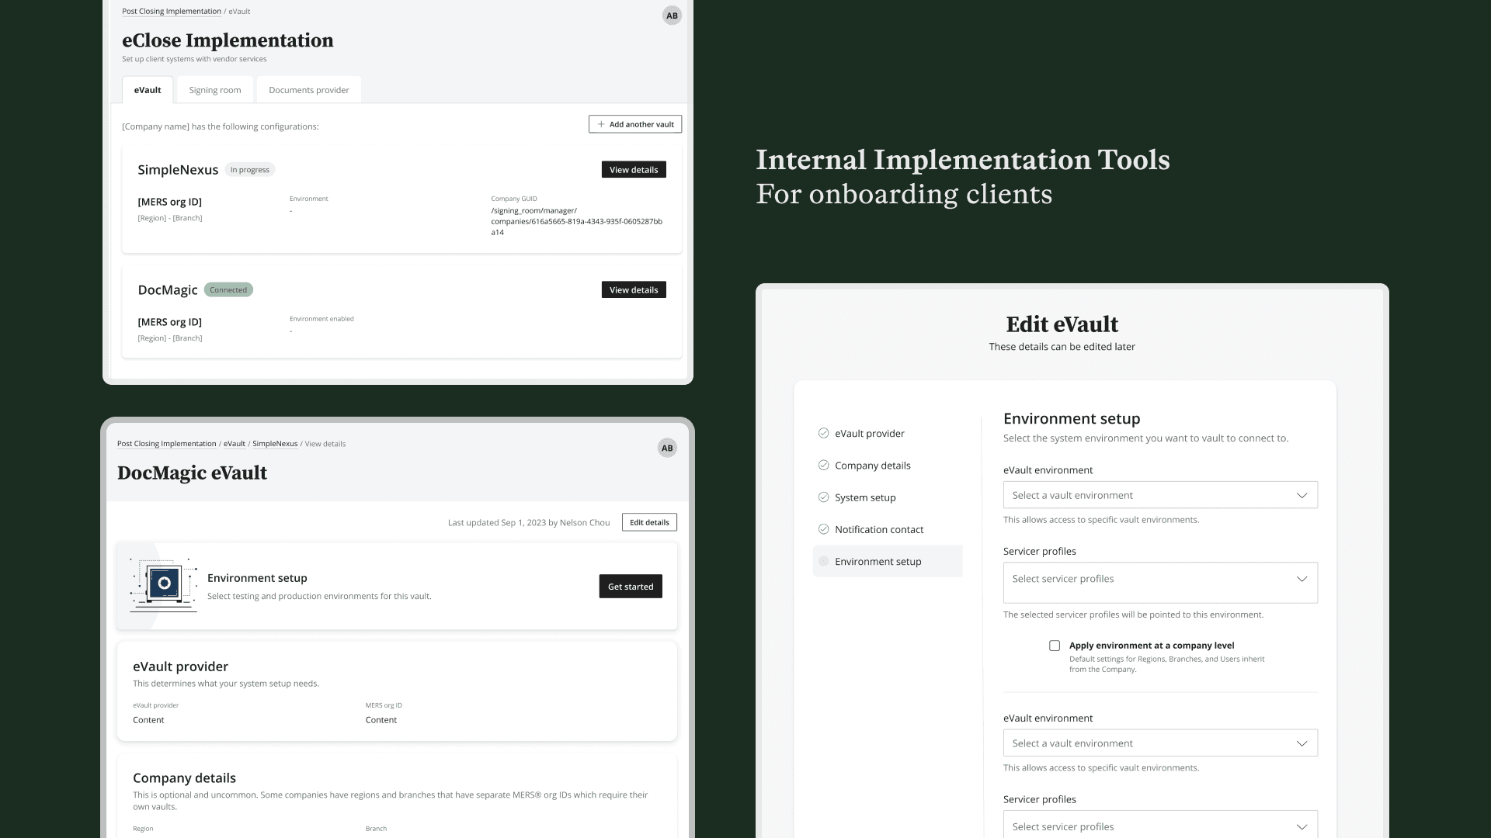Screen dimensions: 1491x838
Task: Click the checkmark icon beside System setup step
Action: tap(823, 497)
